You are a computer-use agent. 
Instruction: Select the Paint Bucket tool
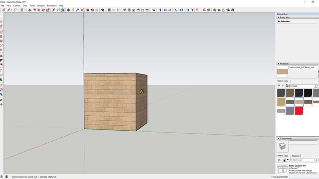point(63,10)
